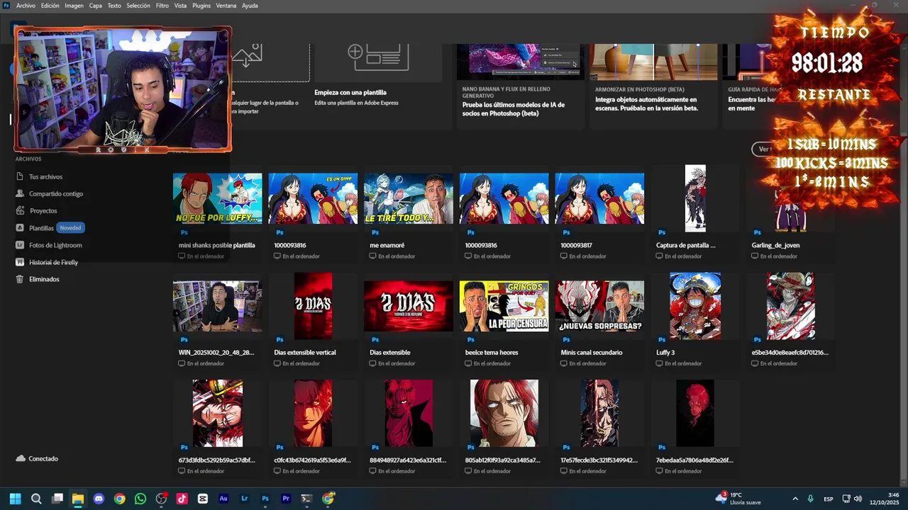Open the WIN_20251002_20_48_28 file thumbnail
This screenshot has width=908, height=510.
point(217,306)
